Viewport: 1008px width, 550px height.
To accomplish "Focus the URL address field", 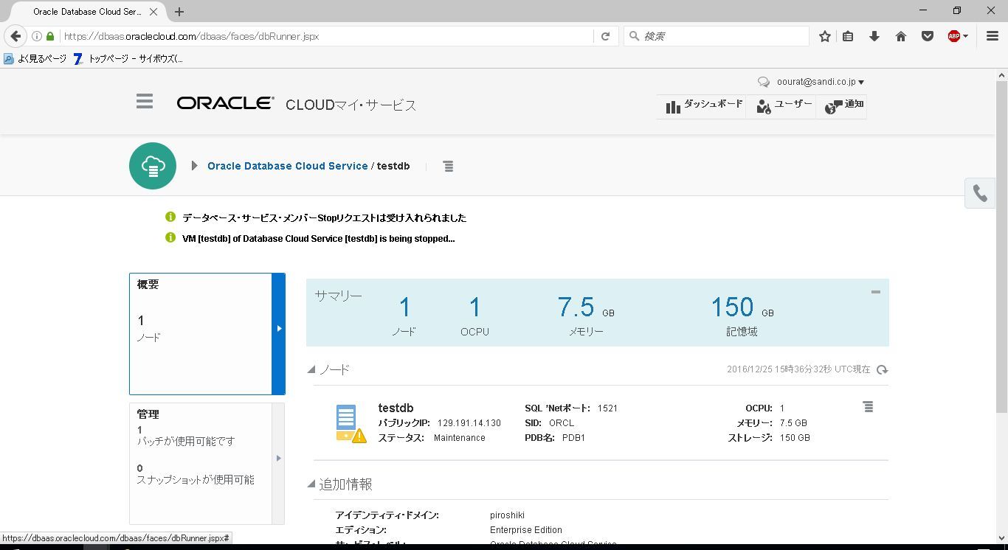I will (326, 36).
